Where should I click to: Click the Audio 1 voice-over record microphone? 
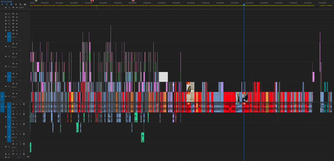[23, 104]
